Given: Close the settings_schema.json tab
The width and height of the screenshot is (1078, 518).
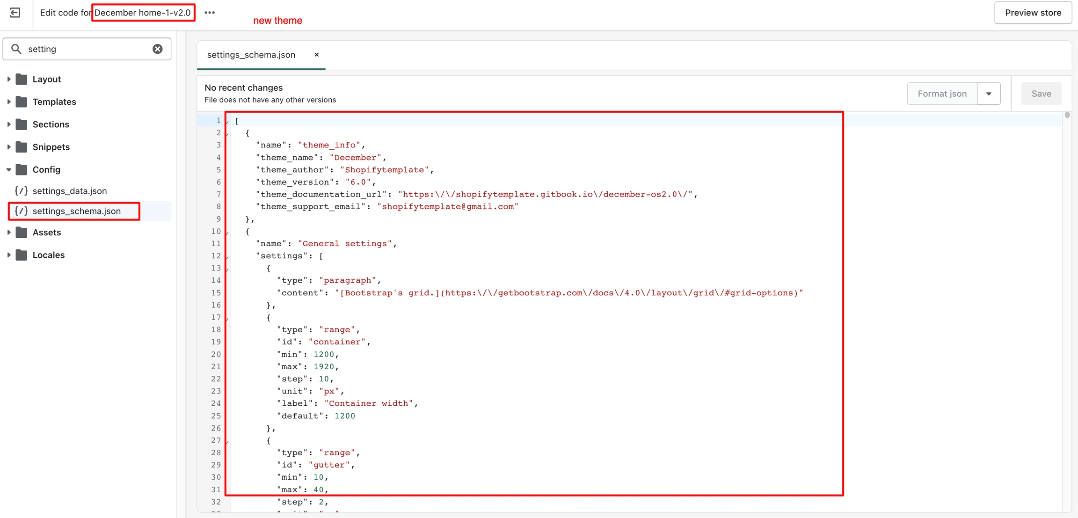Looking at the screenshot, I should [317, 55].
